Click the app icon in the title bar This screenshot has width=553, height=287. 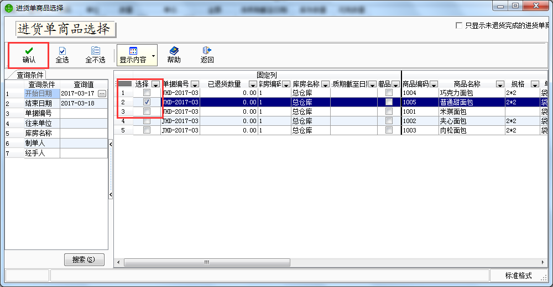(8, 8)
